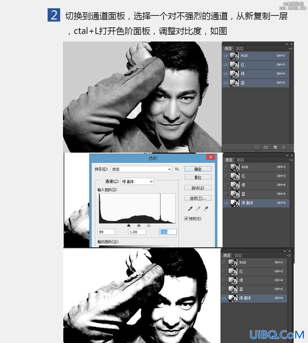
Task: Select the 绿 channel row in middle panel
Action: (x=256, y=185)
